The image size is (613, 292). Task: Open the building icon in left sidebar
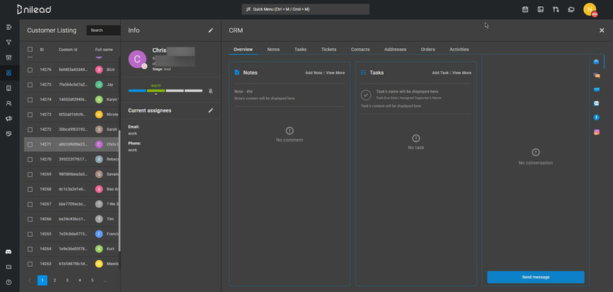(8, 88)
